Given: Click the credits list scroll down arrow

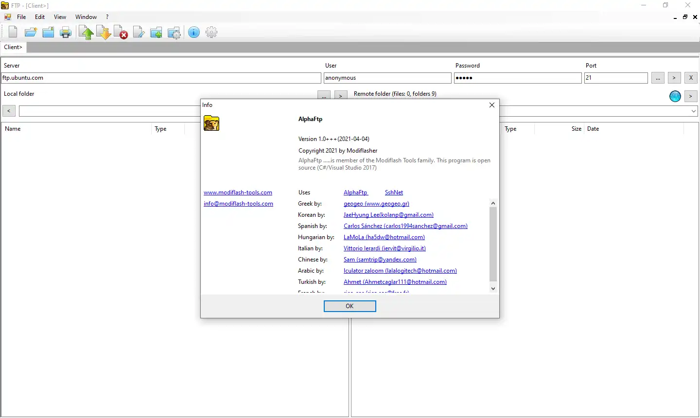Looking at the screenshot, I should (493, 288).
